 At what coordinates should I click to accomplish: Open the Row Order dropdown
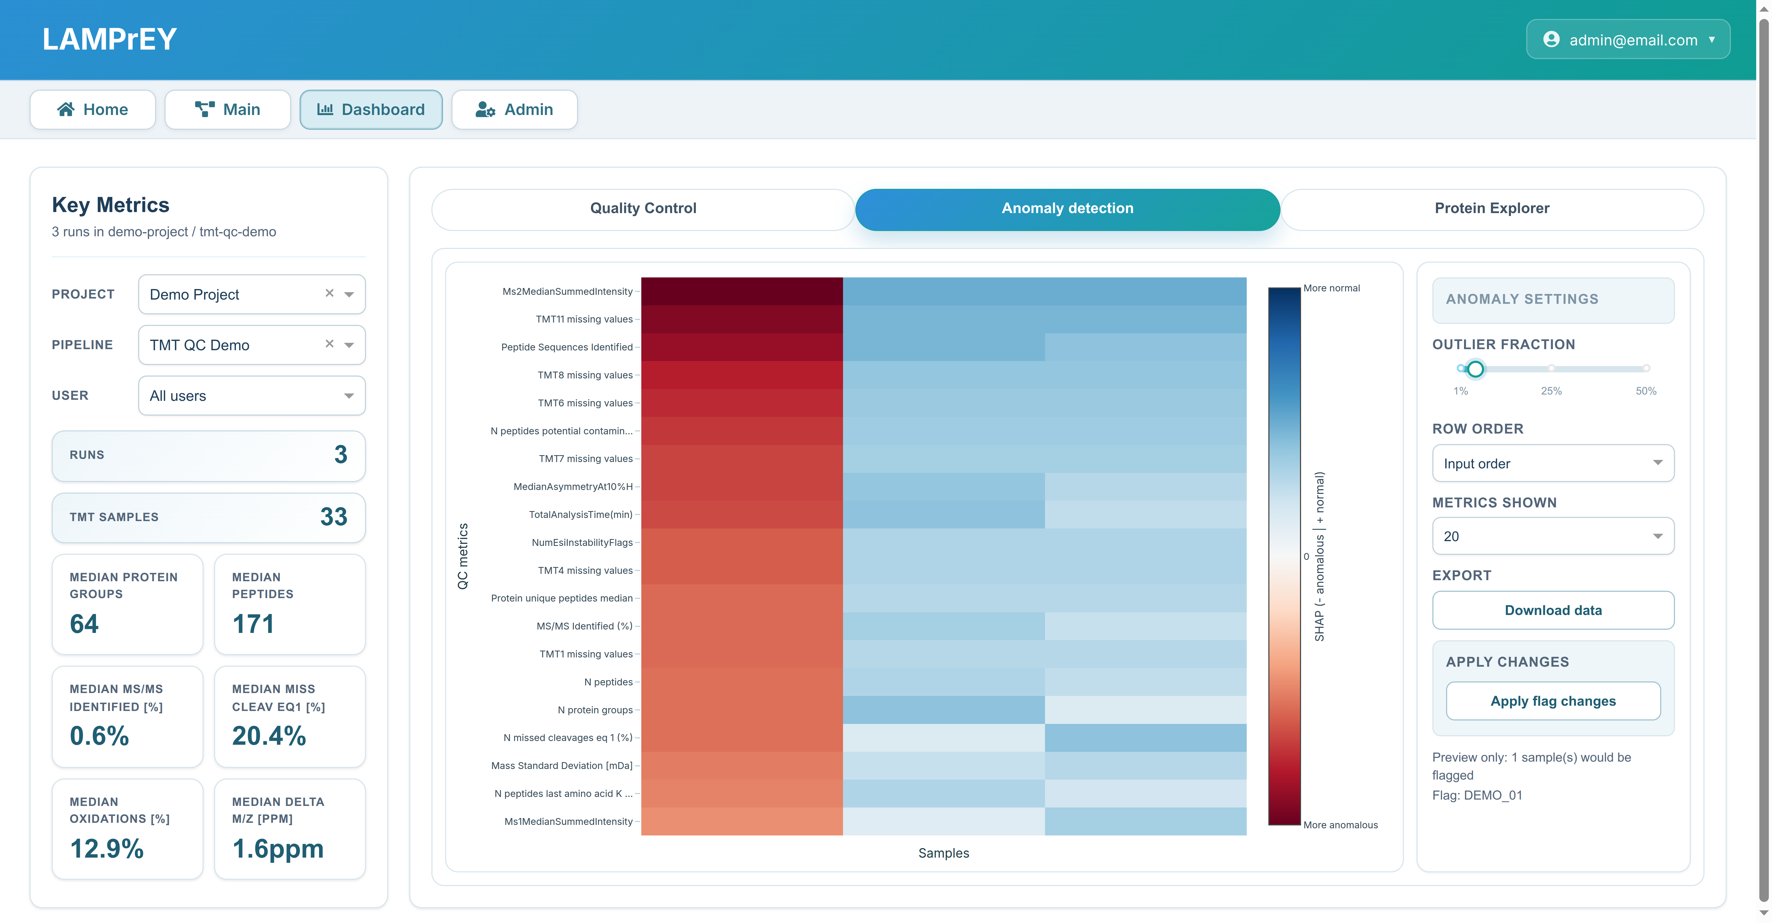(x=1553, y=464)
